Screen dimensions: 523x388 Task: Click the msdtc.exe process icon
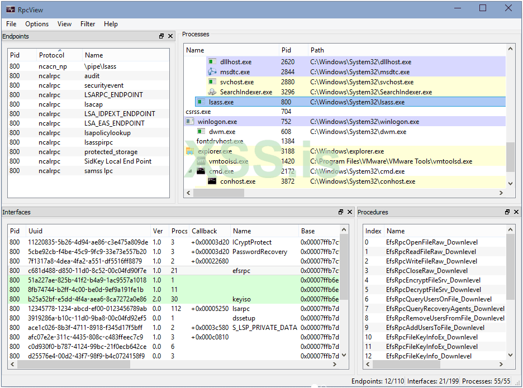(212, 72)
